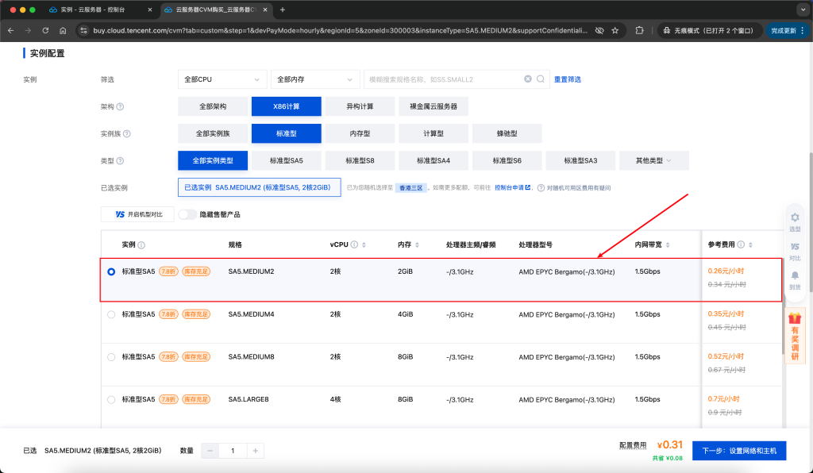Click the plus stepper to increase 数量
The width and height of the screenshot is (813, 473).
coord(256,450)
